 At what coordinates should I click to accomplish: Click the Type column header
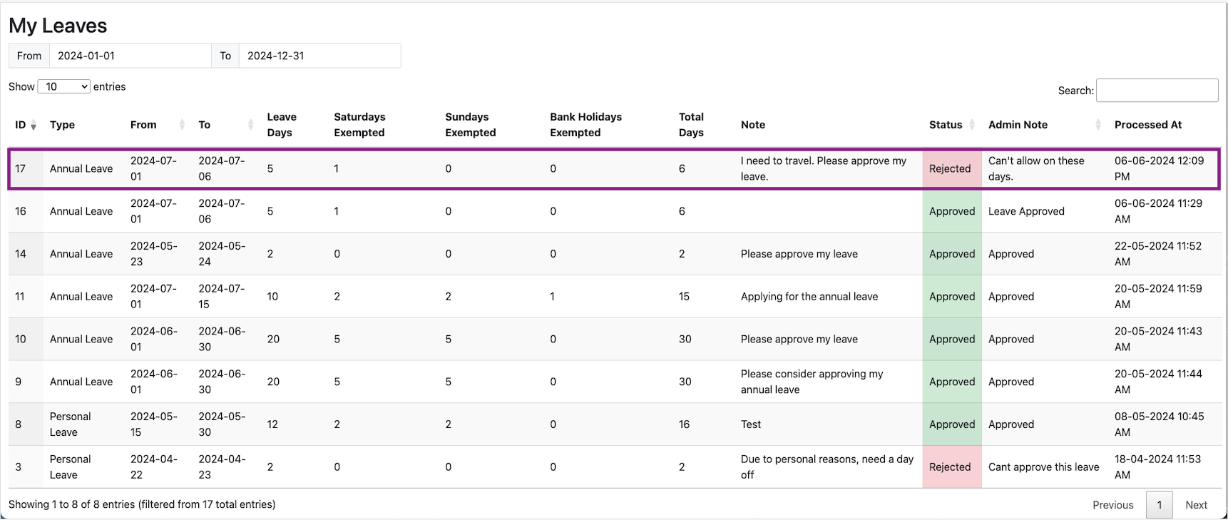(63, 125)
